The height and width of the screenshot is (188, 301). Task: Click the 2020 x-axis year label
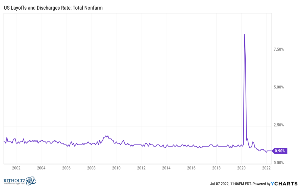point(241,168)
